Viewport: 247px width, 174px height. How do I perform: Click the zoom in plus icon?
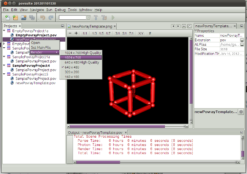(x=76, y=33)
